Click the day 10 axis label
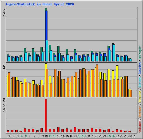Image resolution: width=143 pixels, height=139 pixels. [46, 136]
